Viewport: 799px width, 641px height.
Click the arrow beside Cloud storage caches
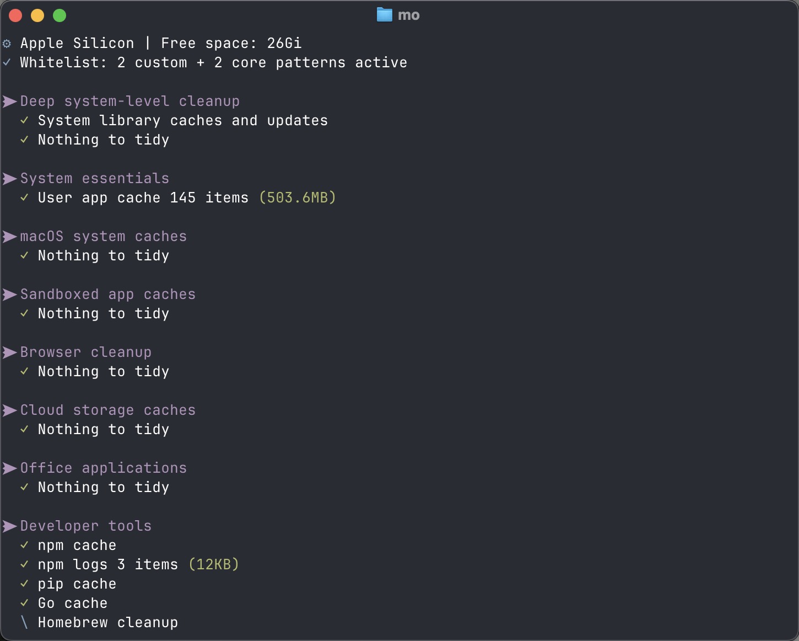click(x=9, y=410)
